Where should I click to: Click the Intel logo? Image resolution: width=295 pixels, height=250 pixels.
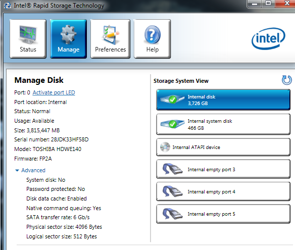pyautogui.click(x=268, y=38)
